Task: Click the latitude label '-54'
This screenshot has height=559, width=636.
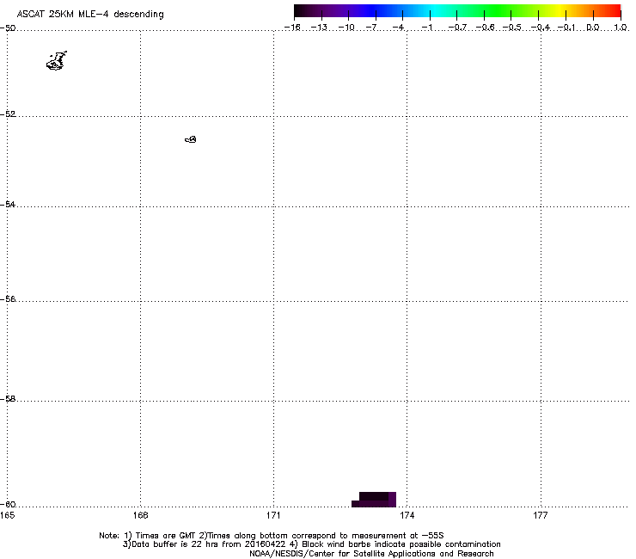Action: coord(8,204)
